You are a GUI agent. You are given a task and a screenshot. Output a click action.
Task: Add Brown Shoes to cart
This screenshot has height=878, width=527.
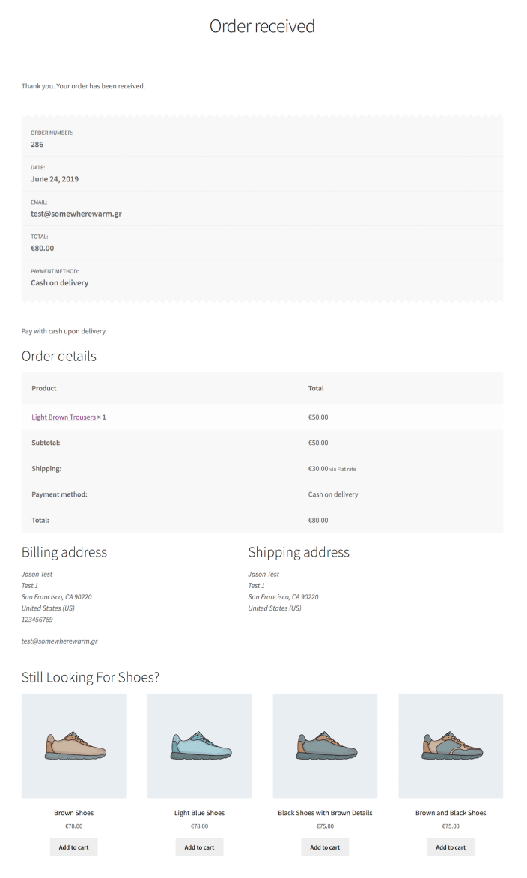(74, 847)
